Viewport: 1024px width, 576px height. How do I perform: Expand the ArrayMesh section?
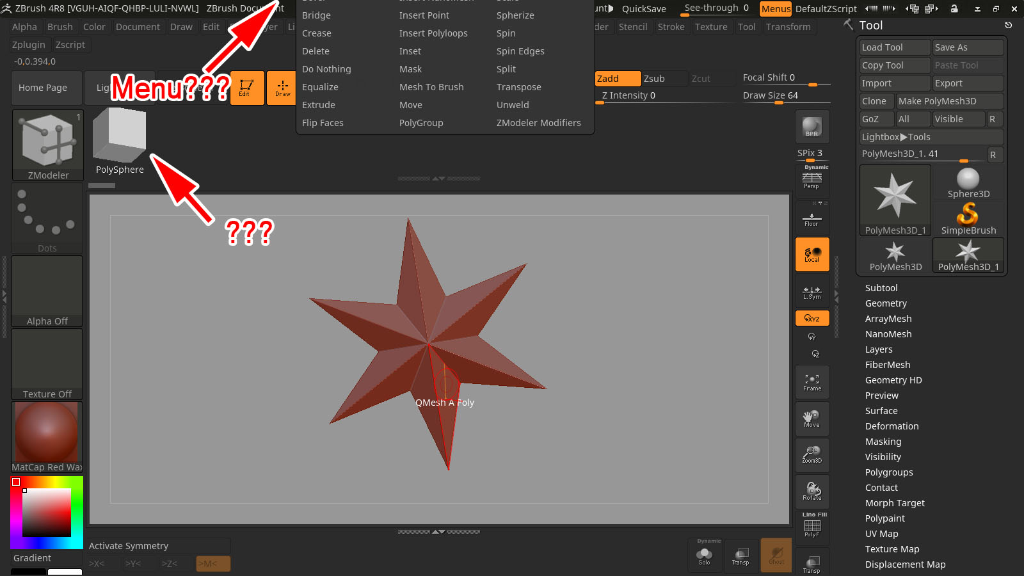coord(888,319)
